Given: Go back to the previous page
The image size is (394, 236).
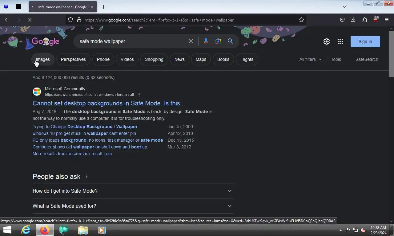Looking at the screenshot, I should coord(7,20).
